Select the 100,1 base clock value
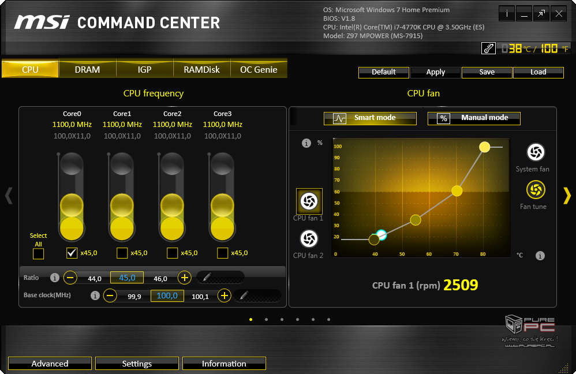The width and height of the screenshot is (576, 374). (200, 297)
